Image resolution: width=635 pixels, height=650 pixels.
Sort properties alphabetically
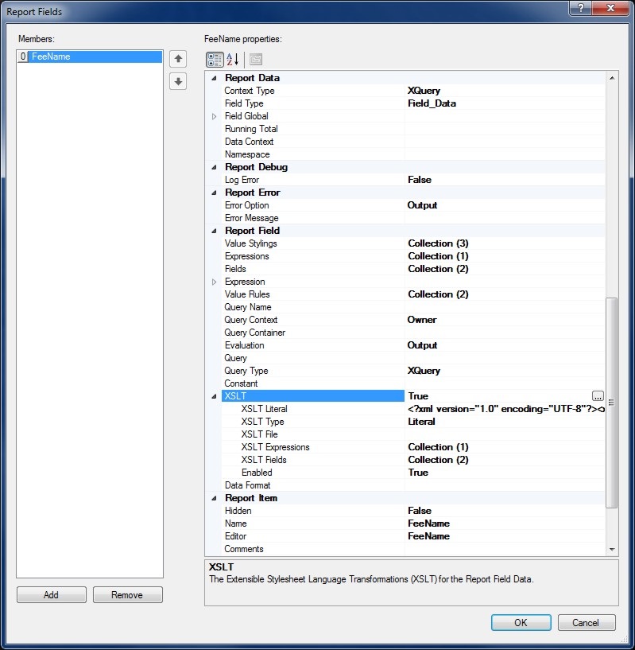click(x=233, y=59)
